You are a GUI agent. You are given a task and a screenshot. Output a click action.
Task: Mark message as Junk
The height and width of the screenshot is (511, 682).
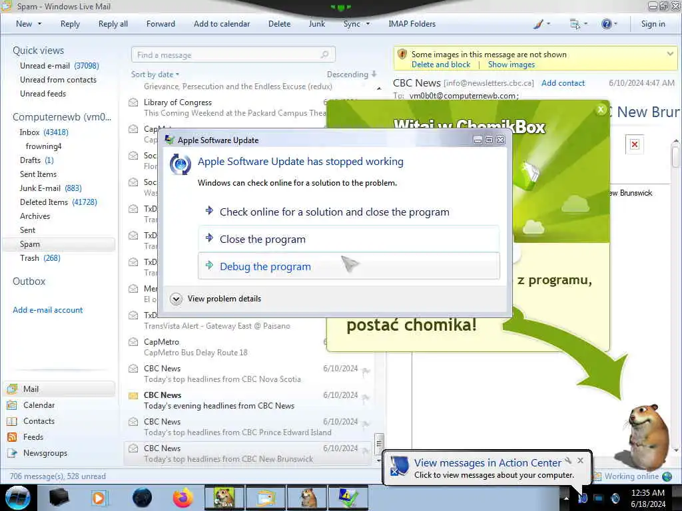click(316, 24)
